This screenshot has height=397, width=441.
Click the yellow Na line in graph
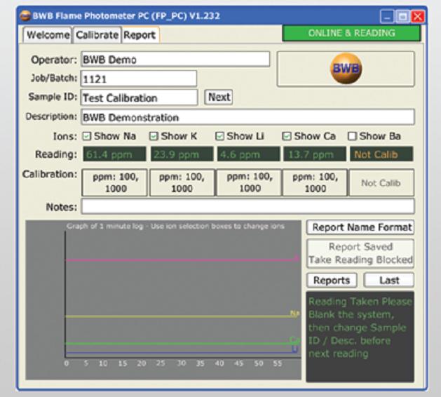[x=180, y=316]
